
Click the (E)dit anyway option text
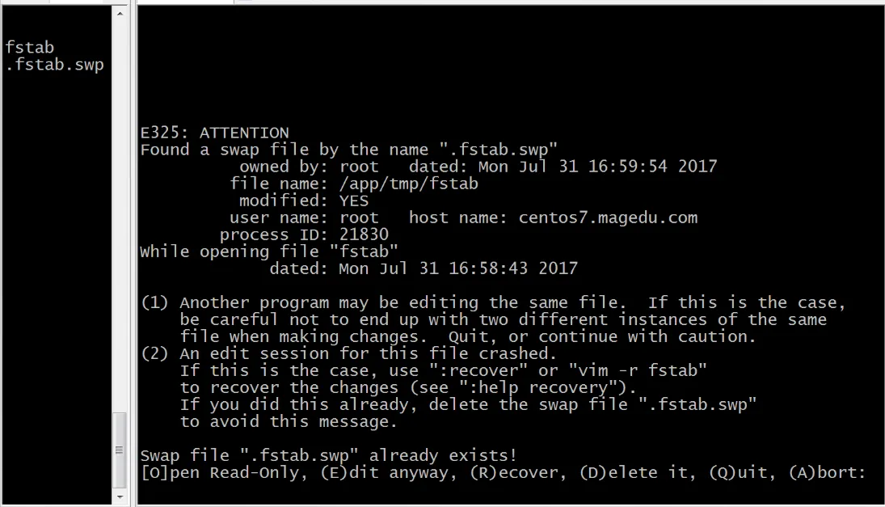tap(388, 472)
